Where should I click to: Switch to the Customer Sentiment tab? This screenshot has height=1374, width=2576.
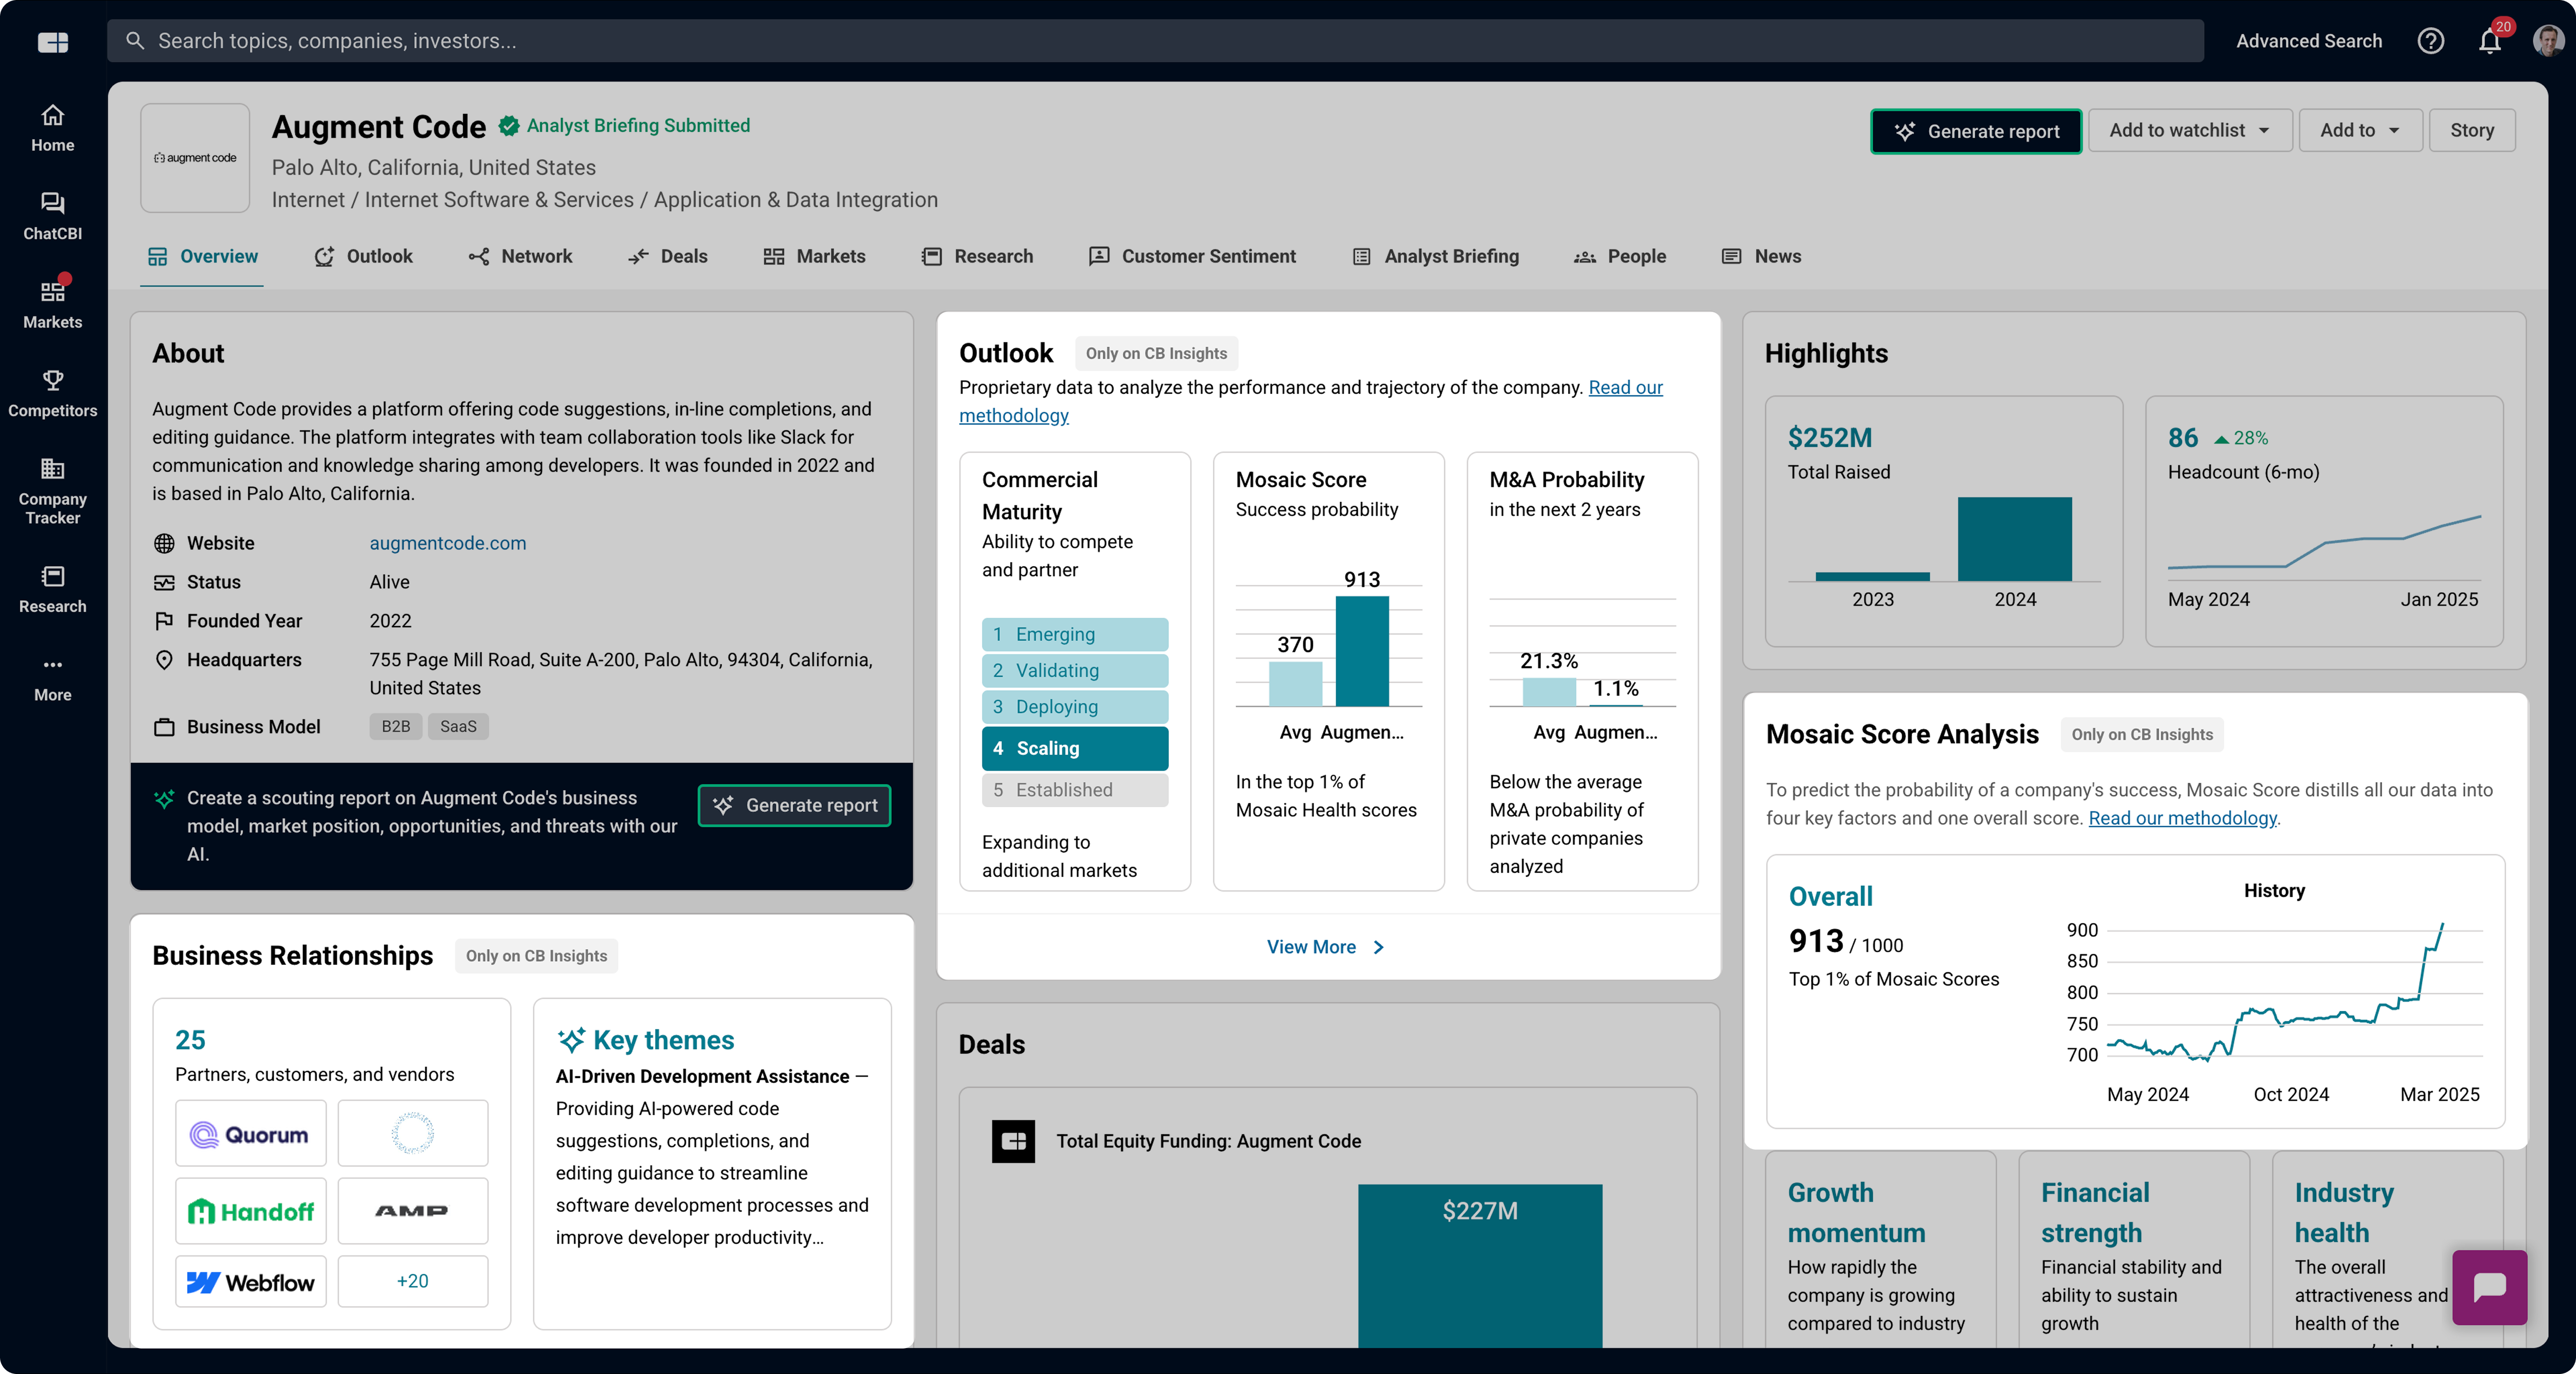(x=1192, y=256)
